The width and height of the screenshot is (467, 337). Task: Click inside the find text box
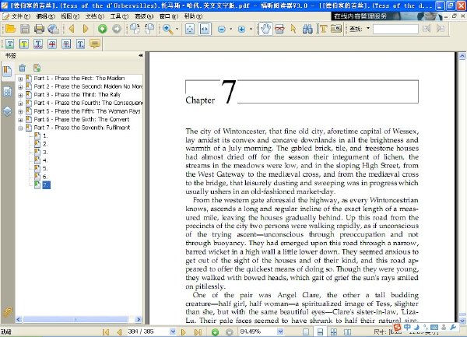395,29
